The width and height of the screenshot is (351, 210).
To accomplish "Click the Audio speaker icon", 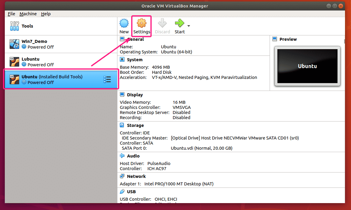I will click(122, 156).
